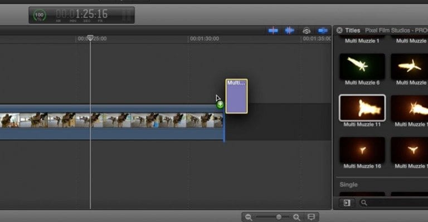Image resolution: width=428 pixels, height=222 pixels.
Task: Toggle audio skimming waveform icon
Action: [290, 31]
